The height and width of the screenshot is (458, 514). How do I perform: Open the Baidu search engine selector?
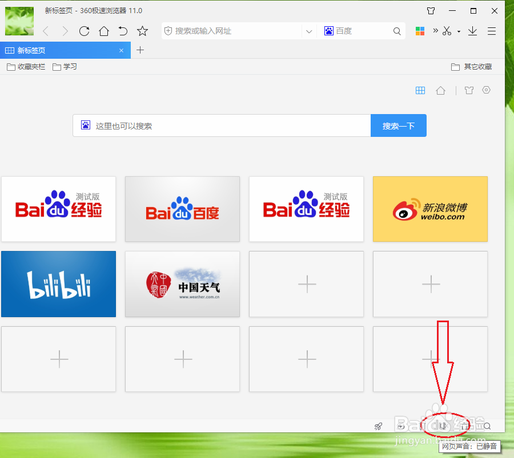coord(329,31)
